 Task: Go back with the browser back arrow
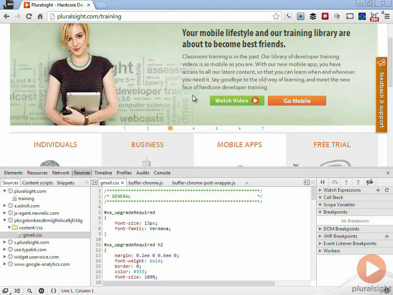click(7, 17)
